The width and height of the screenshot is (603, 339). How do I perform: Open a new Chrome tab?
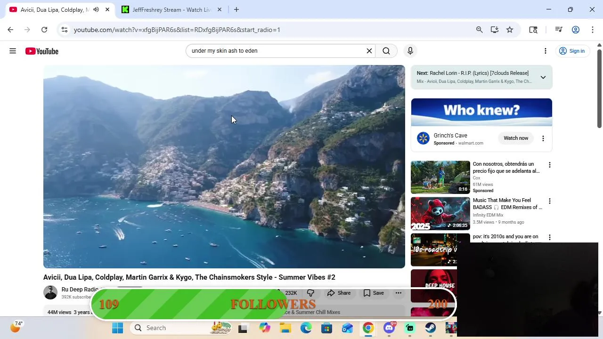[236, 9]
